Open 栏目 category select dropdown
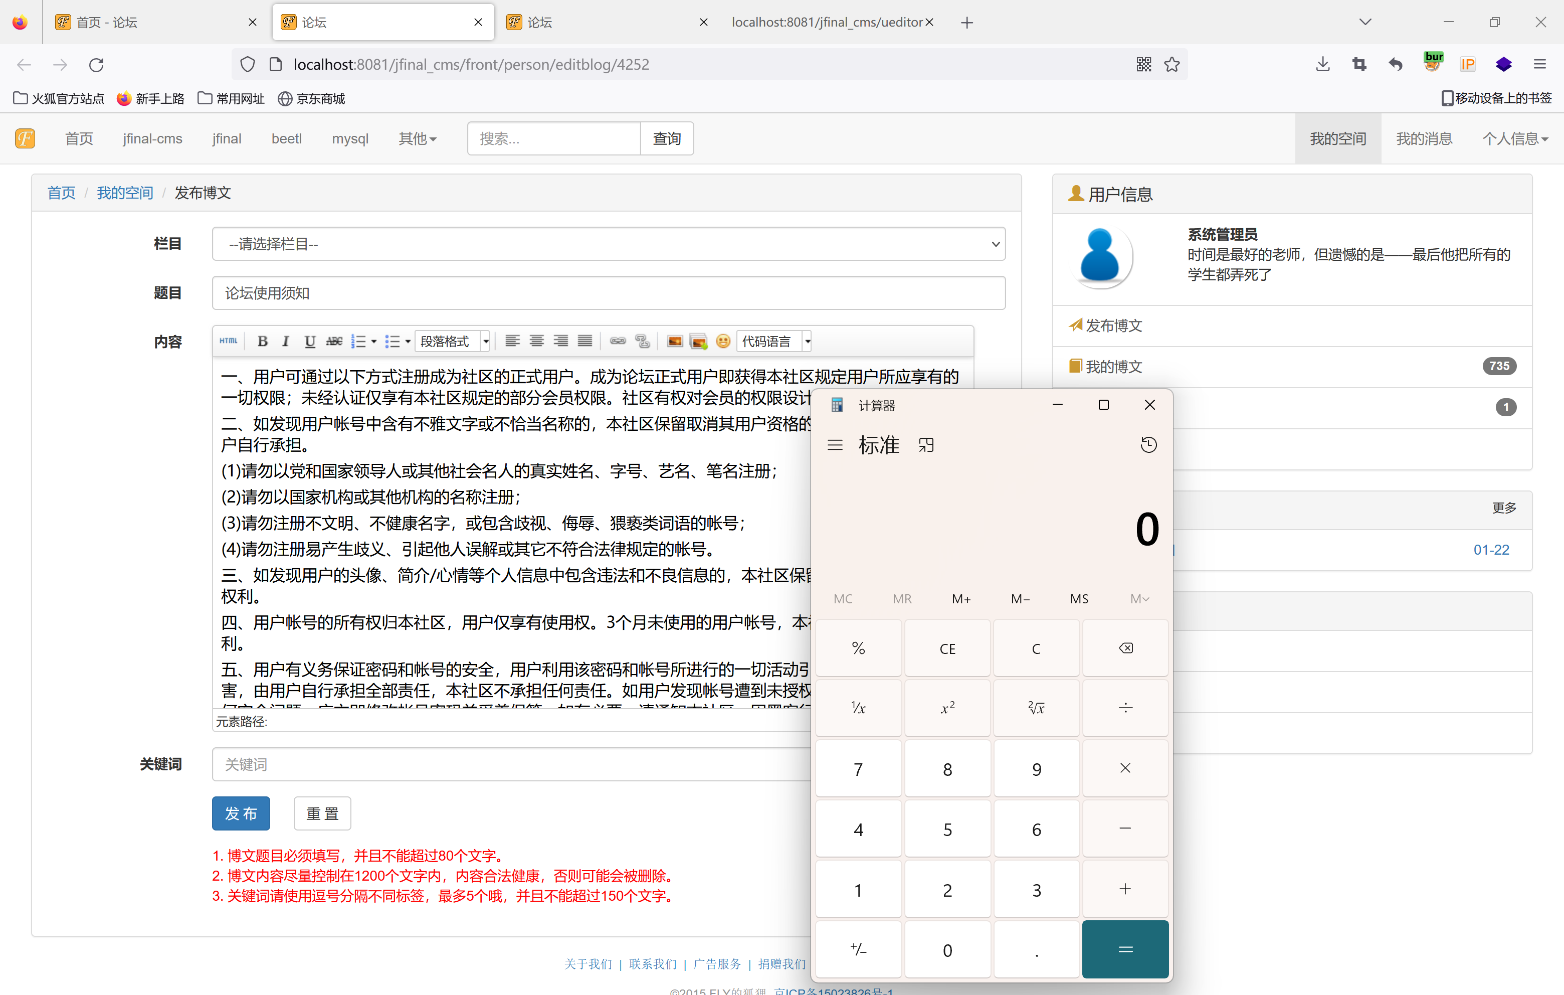The image size is (1564, 995). point(609,244)
